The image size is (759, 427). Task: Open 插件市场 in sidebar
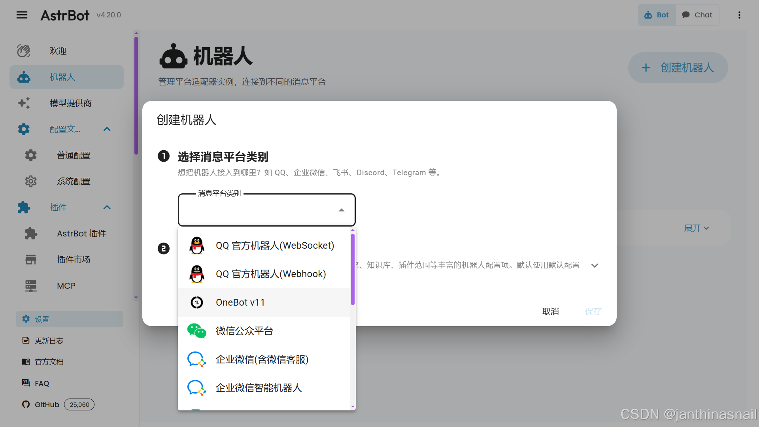[x=66, y=260]
